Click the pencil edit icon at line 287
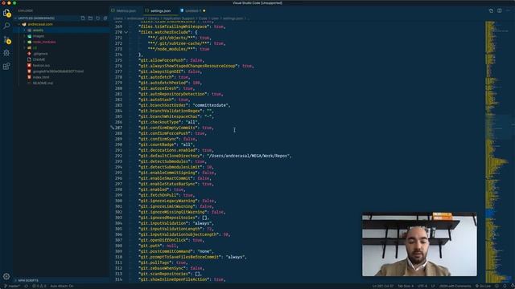Image resolution: width=515 pixels, height=289 pixels. point(112,128)
